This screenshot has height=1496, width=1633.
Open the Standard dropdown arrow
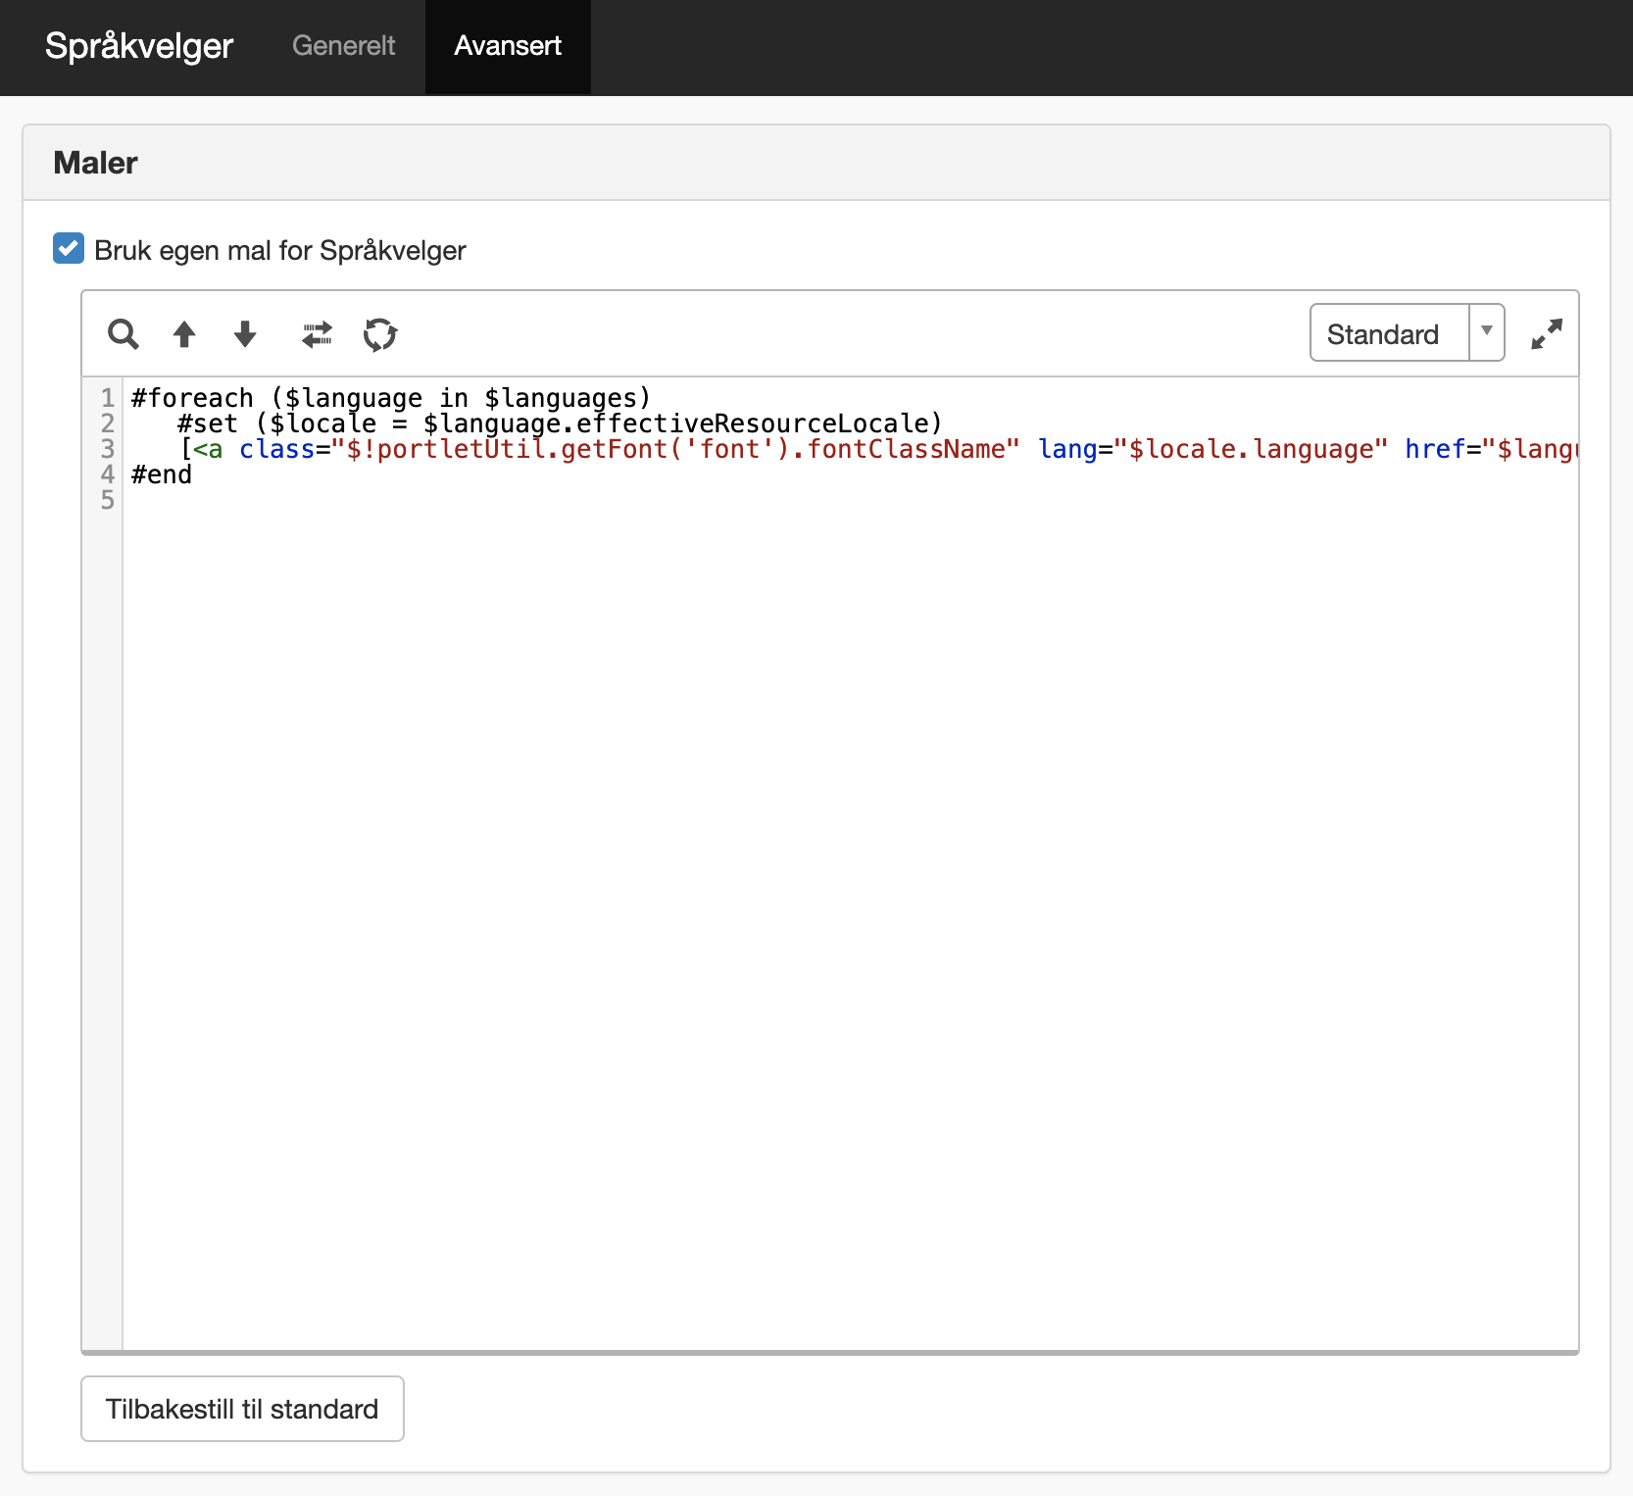pos(1487,332)
